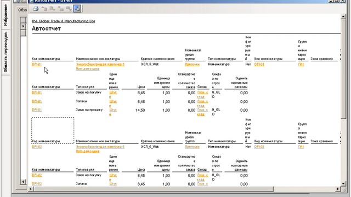Image resolution: width=351 pixels, height=197 pixels.
Task: Click the Автоотчет report heading
Action: 46,28
